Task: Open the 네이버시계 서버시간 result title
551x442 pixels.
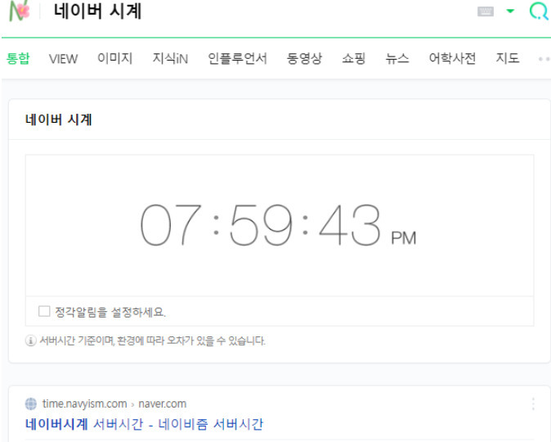Action: coord(144,424)
